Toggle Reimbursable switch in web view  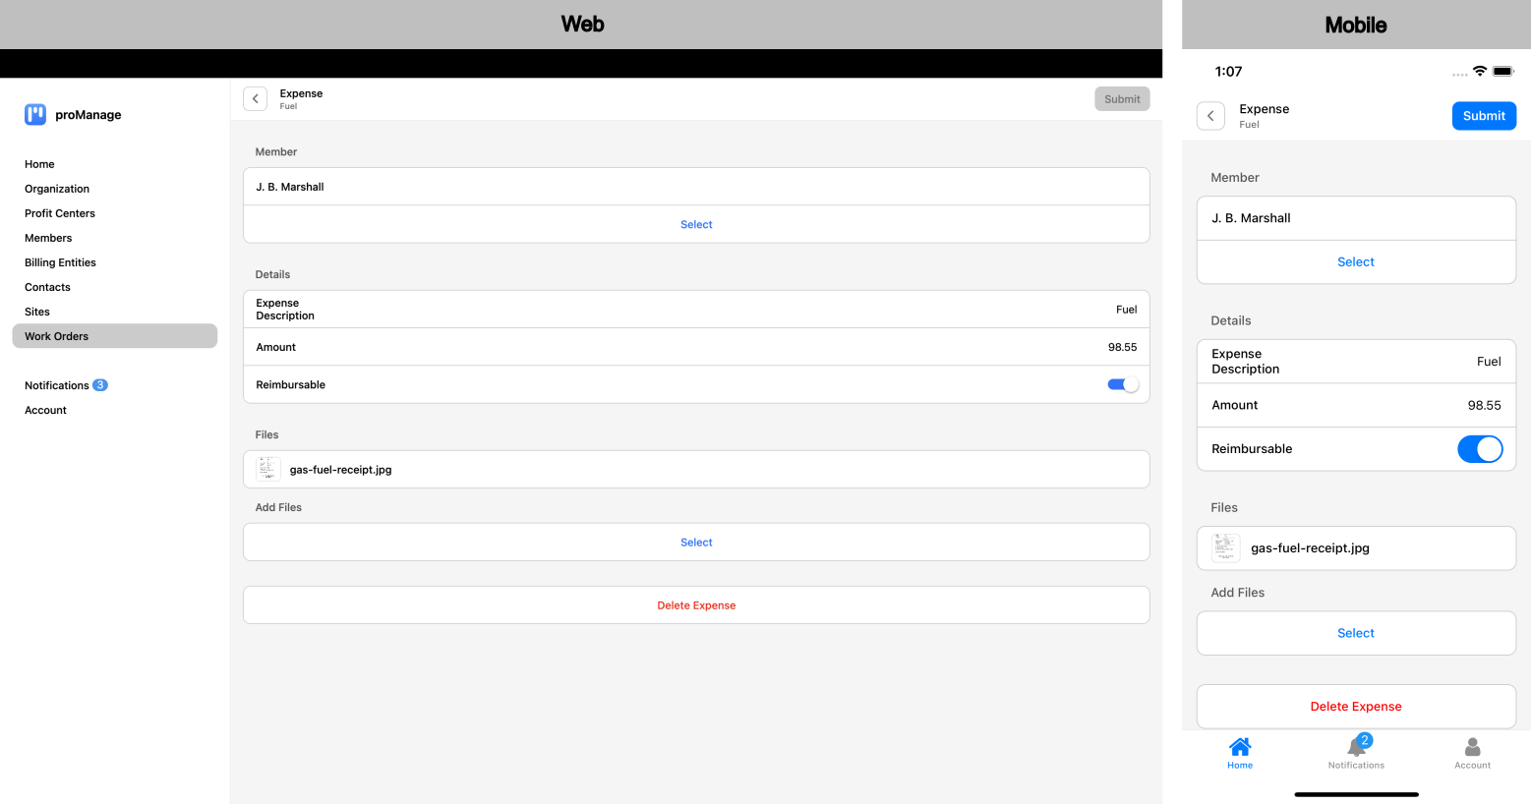[1122, 384]
